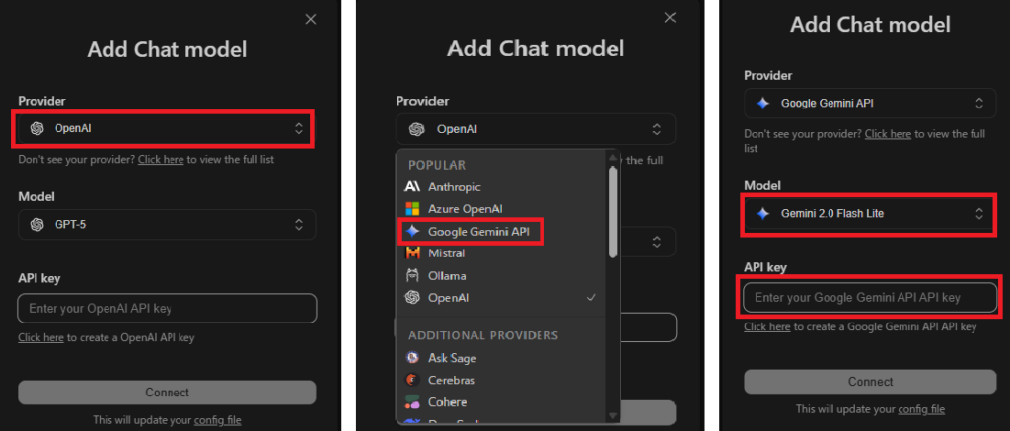The height and width of the screenshot is (431, 1010).
Task: Open the link to create a Google Gemini API key
Action: pos(766,326)
